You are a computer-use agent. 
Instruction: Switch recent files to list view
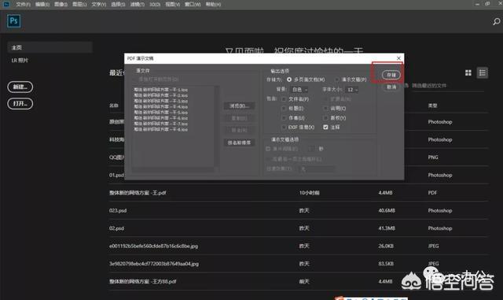tap(482, 73)
